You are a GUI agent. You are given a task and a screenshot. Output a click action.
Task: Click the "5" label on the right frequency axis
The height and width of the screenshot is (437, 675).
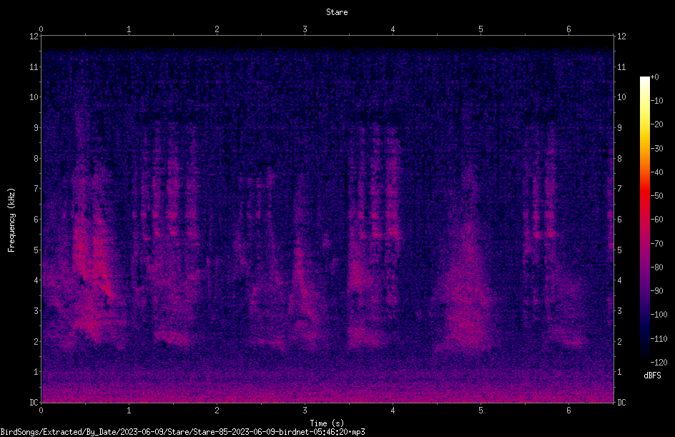(x=619, y=250)
